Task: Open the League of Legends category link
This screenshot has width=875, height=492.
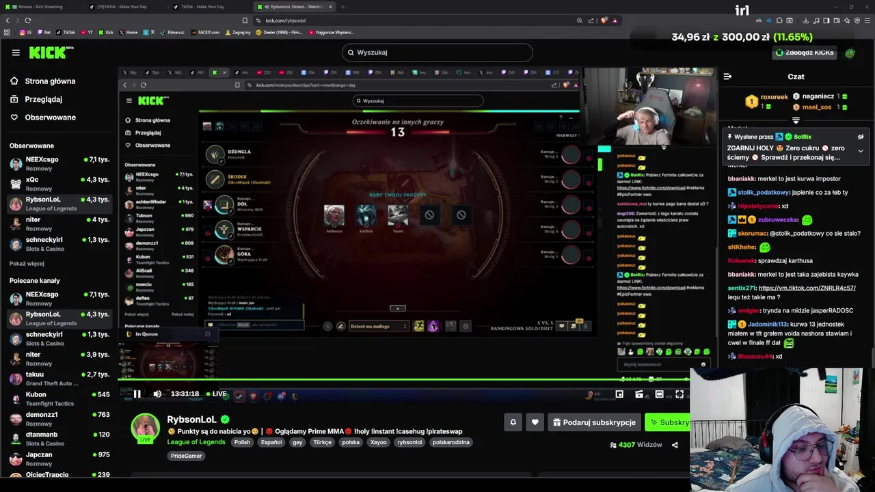Action: (x=196, y=442)
